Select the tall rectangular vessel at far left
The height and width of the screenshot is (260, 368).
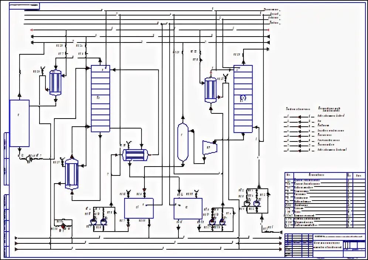[x=20, y=123]
